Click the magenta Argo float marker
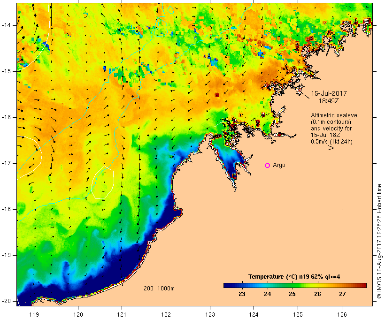The height and width of the screenshot is (319, 385). 268,166
